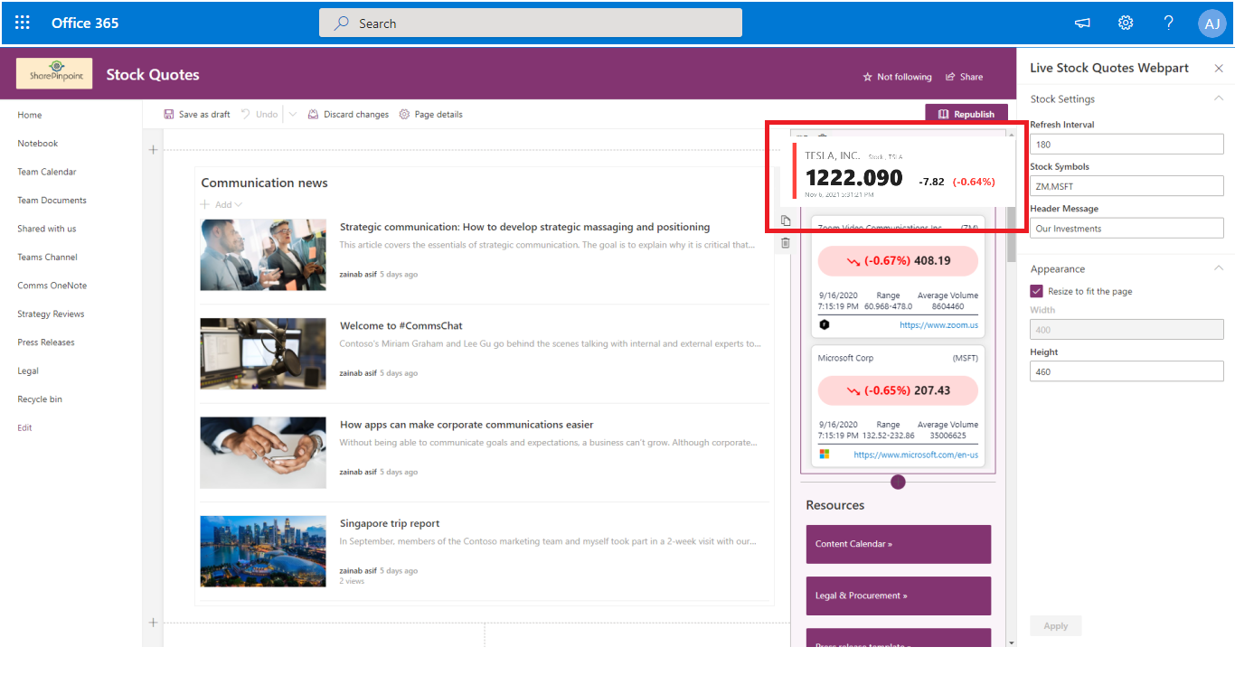Image resolution: width=1235 pixels, height=694 pixels.
Task: Click the Stock Quotes site title
Action: 153,75
